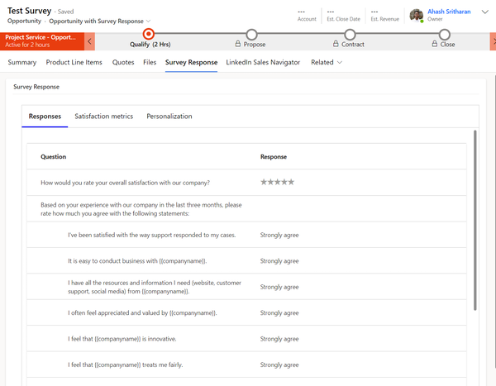Collapse the process flow with left chevron
Viewport: 496px width, 386px height.
[89, 41]
